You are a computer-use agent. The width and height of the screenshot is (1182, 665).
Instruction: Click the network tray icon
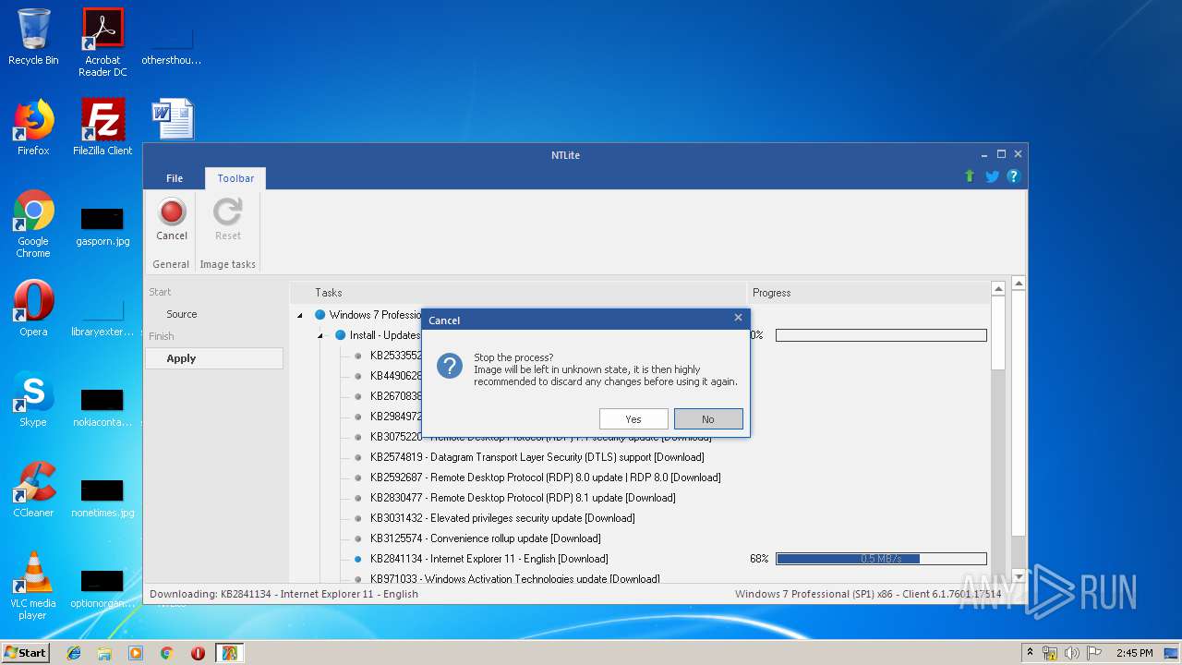click(1050, 653)
